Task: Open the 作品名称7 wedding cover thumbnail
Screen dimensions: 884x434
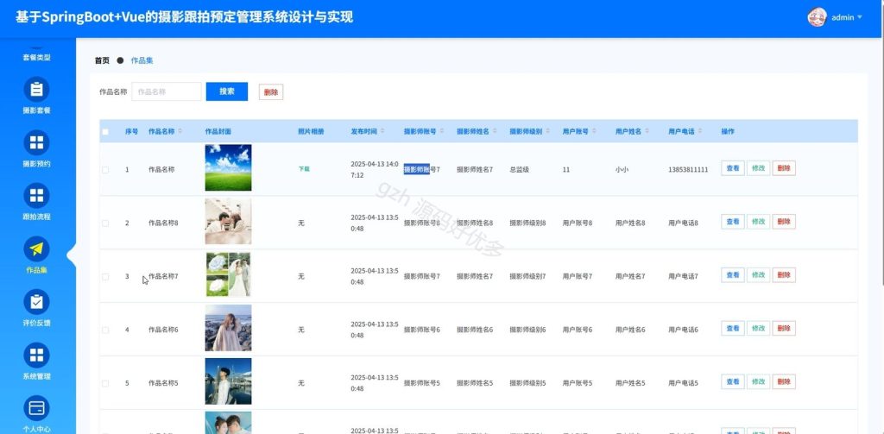Action: point(228,274)
